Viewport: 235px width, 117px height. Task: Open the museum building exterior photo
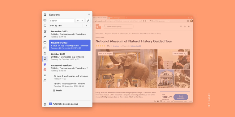pos(166,79)
